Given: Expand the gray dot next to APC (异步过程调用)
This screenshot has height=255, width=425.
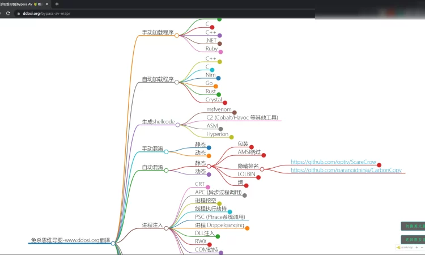Looking at the screenshot, I should coord(244,195).
